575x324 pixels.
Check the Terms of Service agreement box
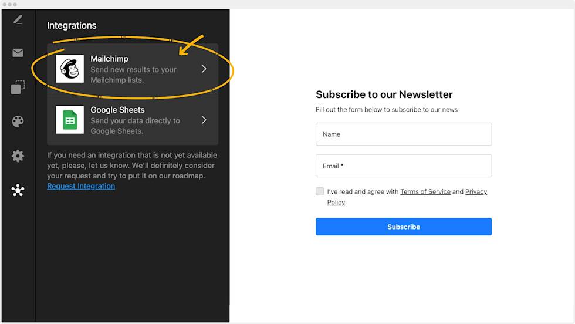[x=320, y=191]
